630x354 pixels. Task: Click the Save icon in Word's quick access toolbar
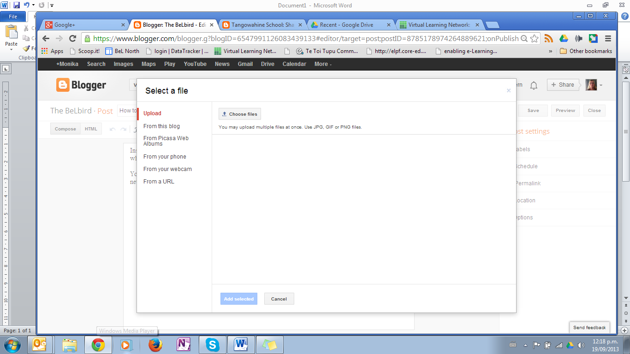[x=17, y=5]
